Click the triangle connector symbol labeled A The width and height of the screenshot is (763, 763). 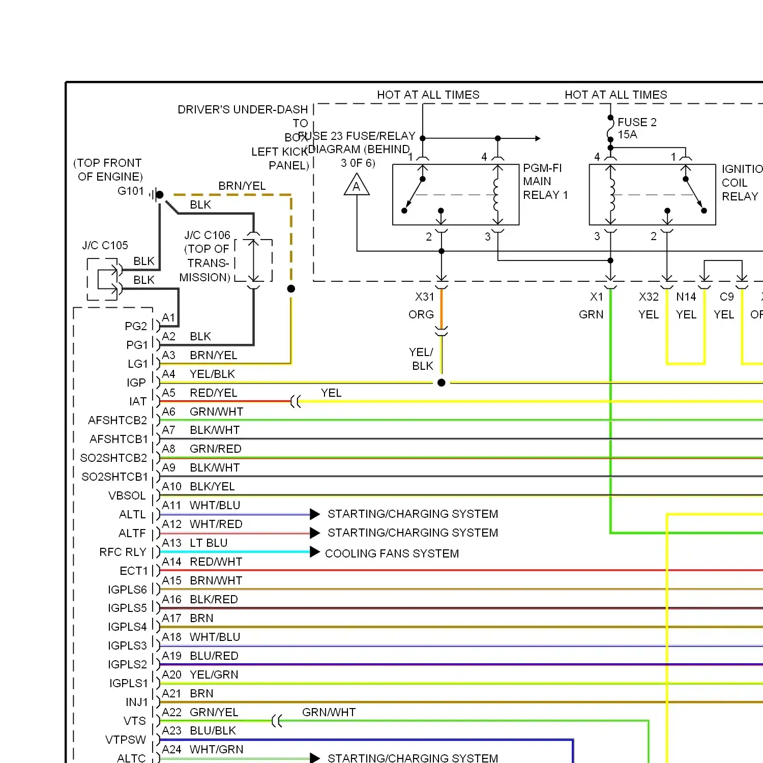coord(357,185)
